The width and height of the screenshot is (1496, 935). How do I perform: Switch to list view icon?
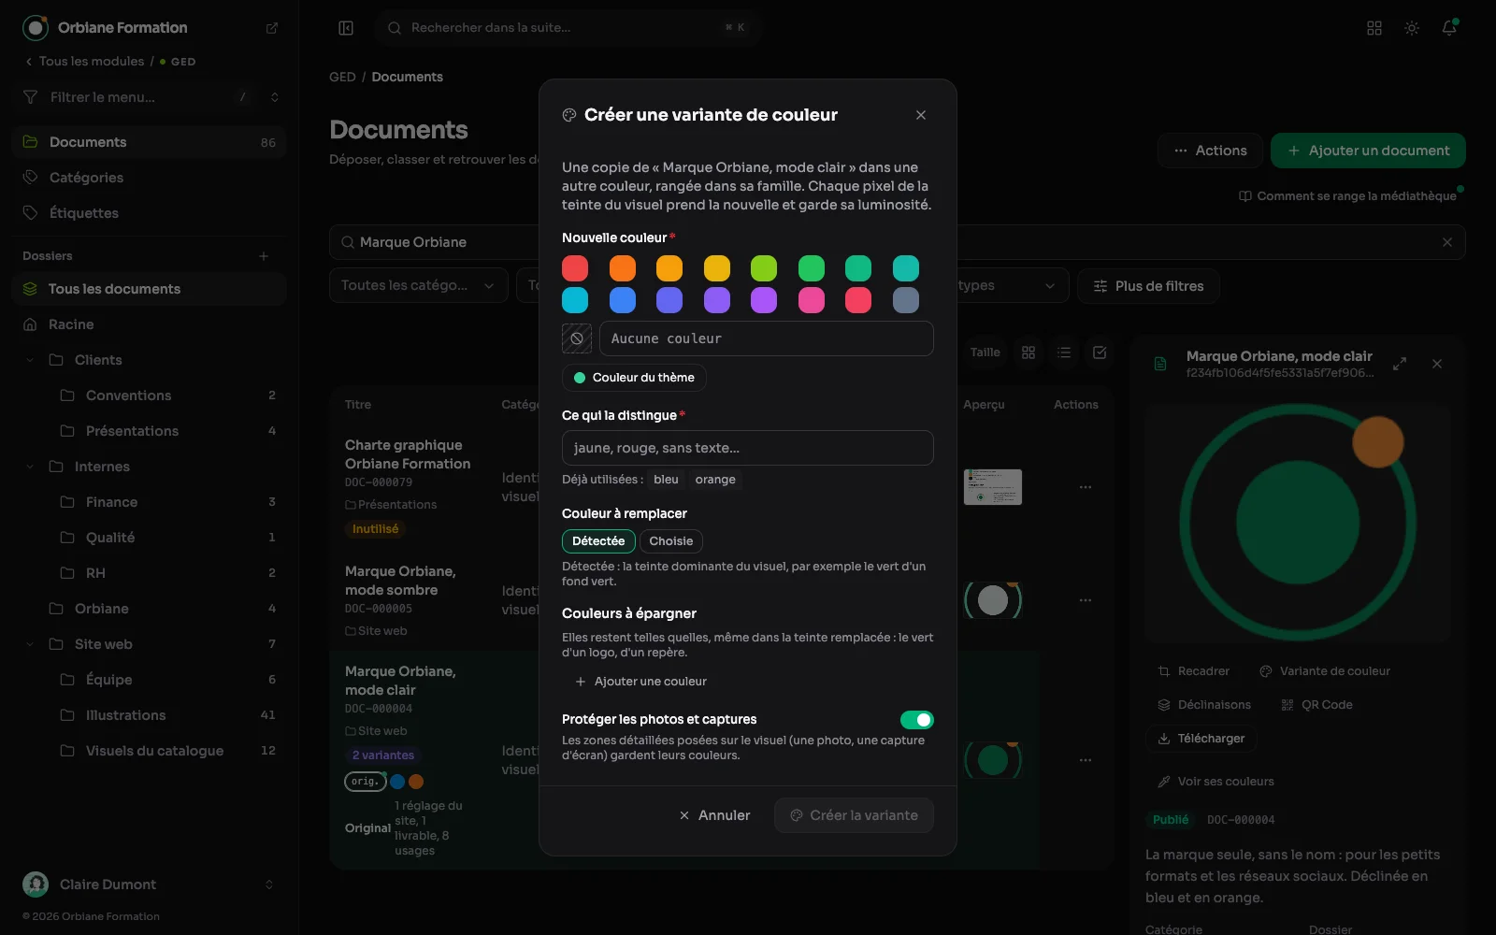point(1064,352)
